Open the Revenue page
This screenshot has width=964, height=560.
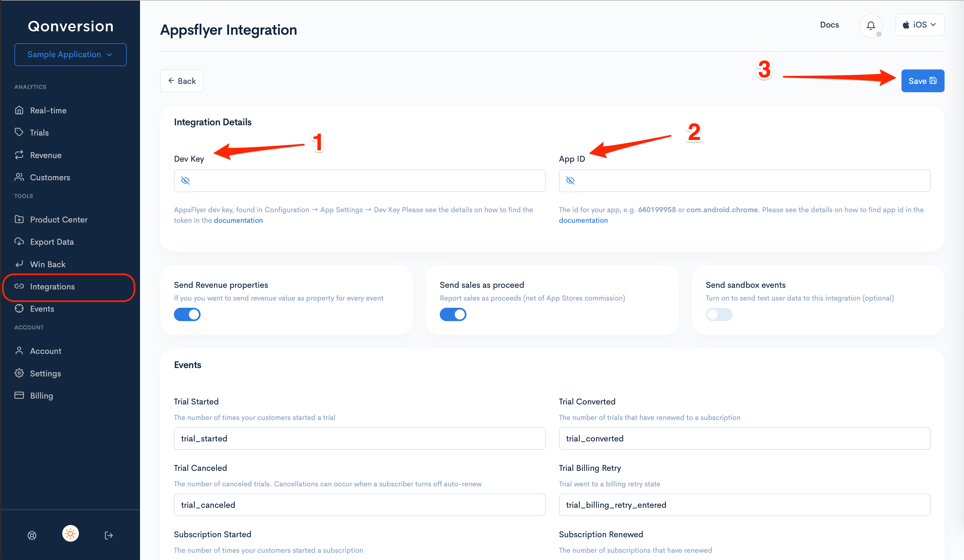(x=46, y=155)
